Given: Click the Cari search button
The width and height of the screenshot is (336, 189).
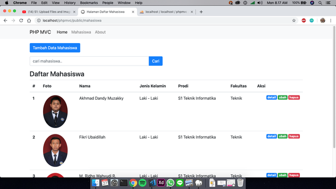Looking at the screenshot, I should [155, 61].
